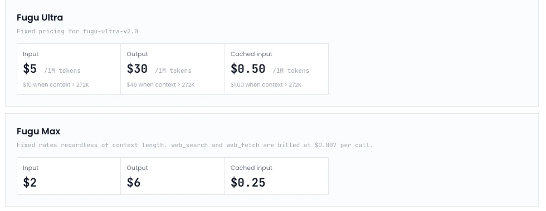Image resolution: width=546 pixels, height=211 pixels.
Task: Select the Fugu Ultra Cached input cell
Action: pos(276,69)
